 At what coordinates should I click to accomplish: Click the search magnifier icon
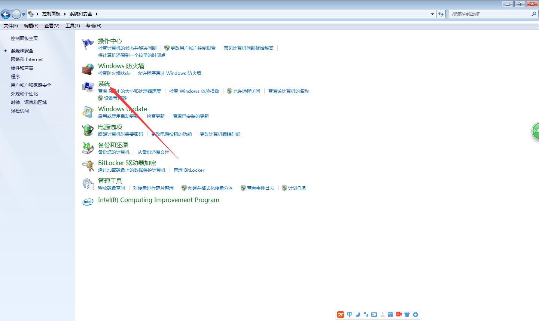(534, 14)
